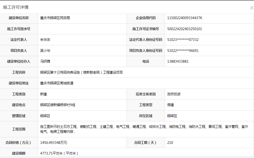This screenshot has height=158, width=254.
Task: Click the 工程范围 description text
Action: [x=144, y=129]
